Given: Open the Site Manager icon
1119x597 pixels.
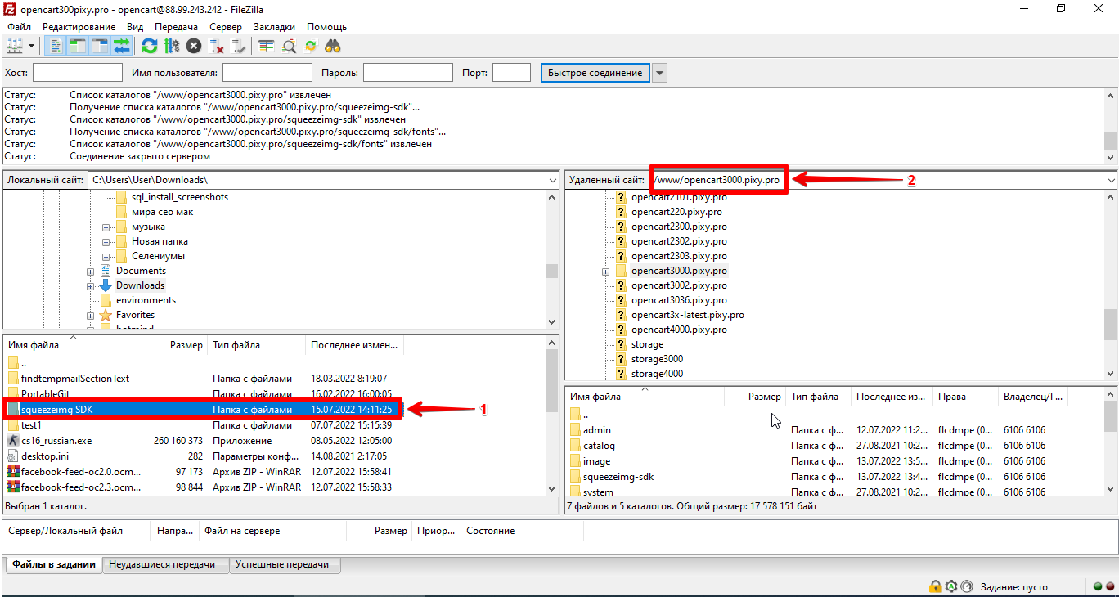Looking at the screenshot, I should (15, 46).
